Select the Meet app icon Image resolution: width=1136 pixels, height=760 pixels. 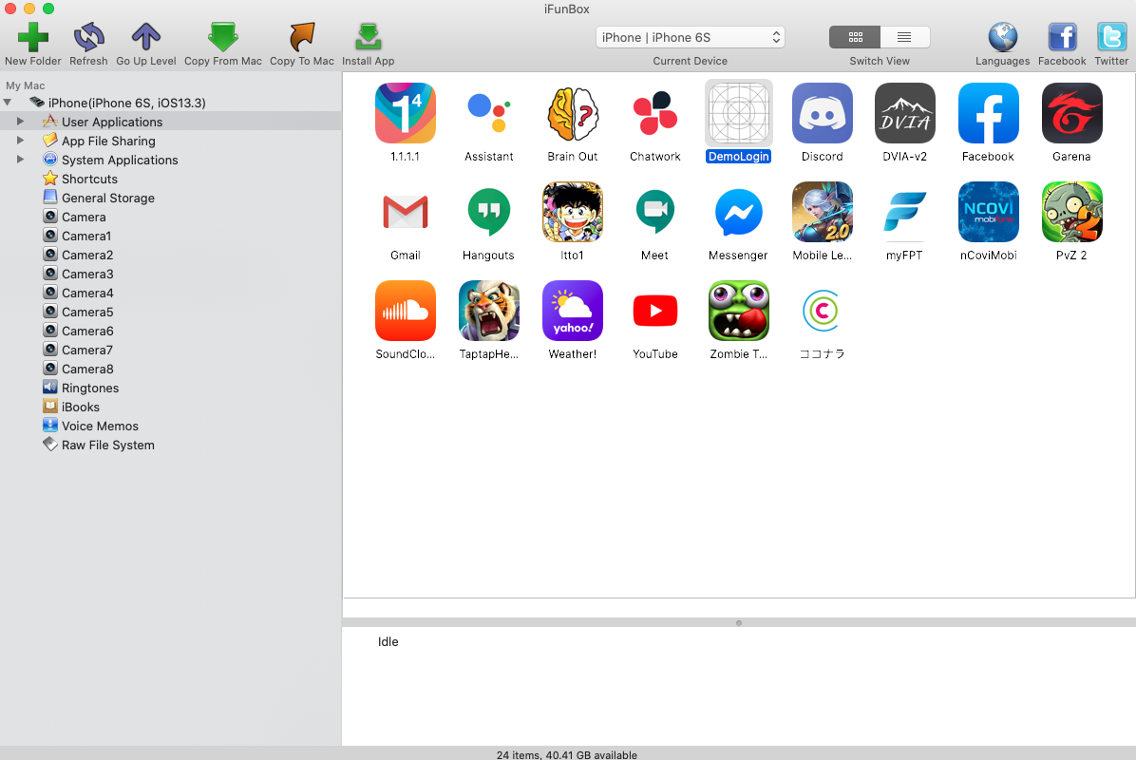[655, 212]
